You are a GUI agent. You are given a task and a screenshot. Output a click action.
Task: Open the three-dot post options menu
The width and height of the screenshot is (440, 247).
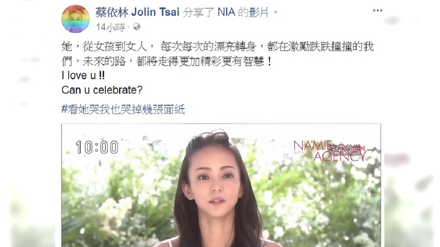378,11
